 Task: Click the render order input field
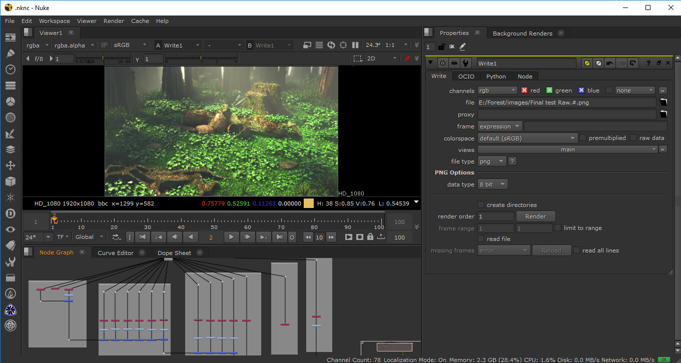[495, 216]
